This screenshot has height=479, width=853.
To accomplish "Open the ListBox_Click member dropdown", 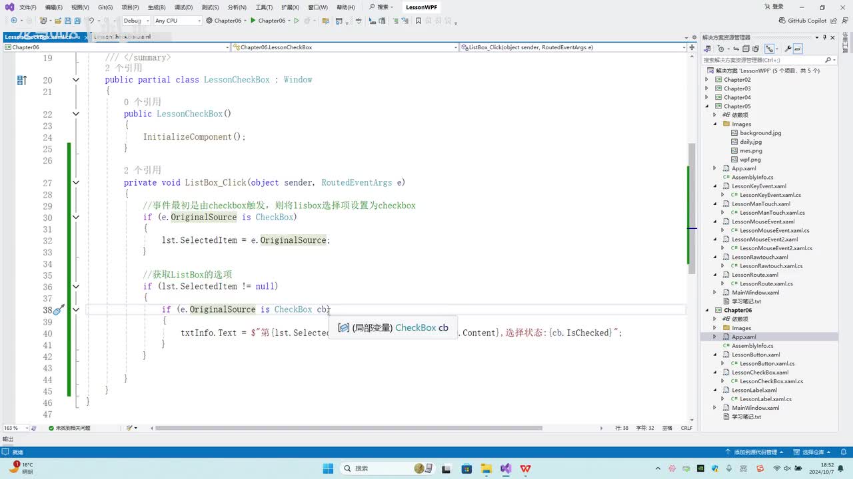I will point(574,47).
